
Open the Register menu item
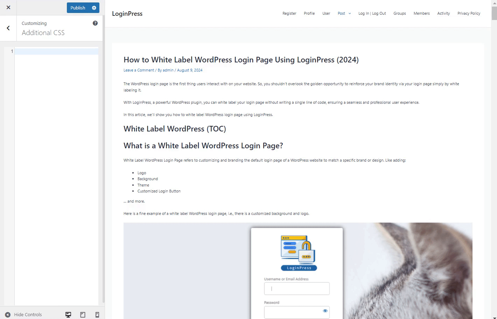(x=289, y=13)
